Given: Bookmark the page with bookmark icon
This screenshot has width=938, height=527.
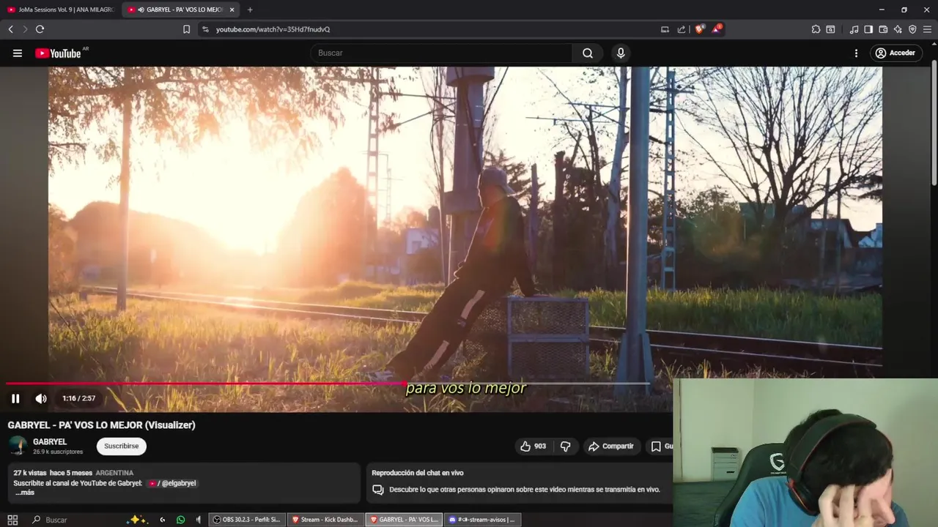Looking at the screenshot, I should (186, 29).
